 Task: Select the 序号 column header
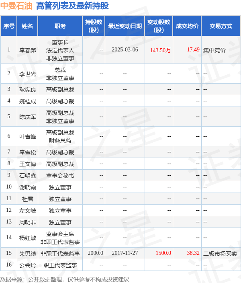pos(9,26)
